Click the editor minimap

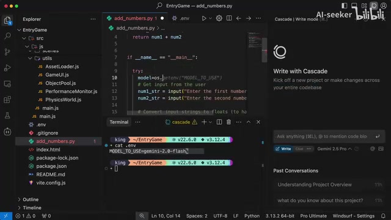pos(254,40)
